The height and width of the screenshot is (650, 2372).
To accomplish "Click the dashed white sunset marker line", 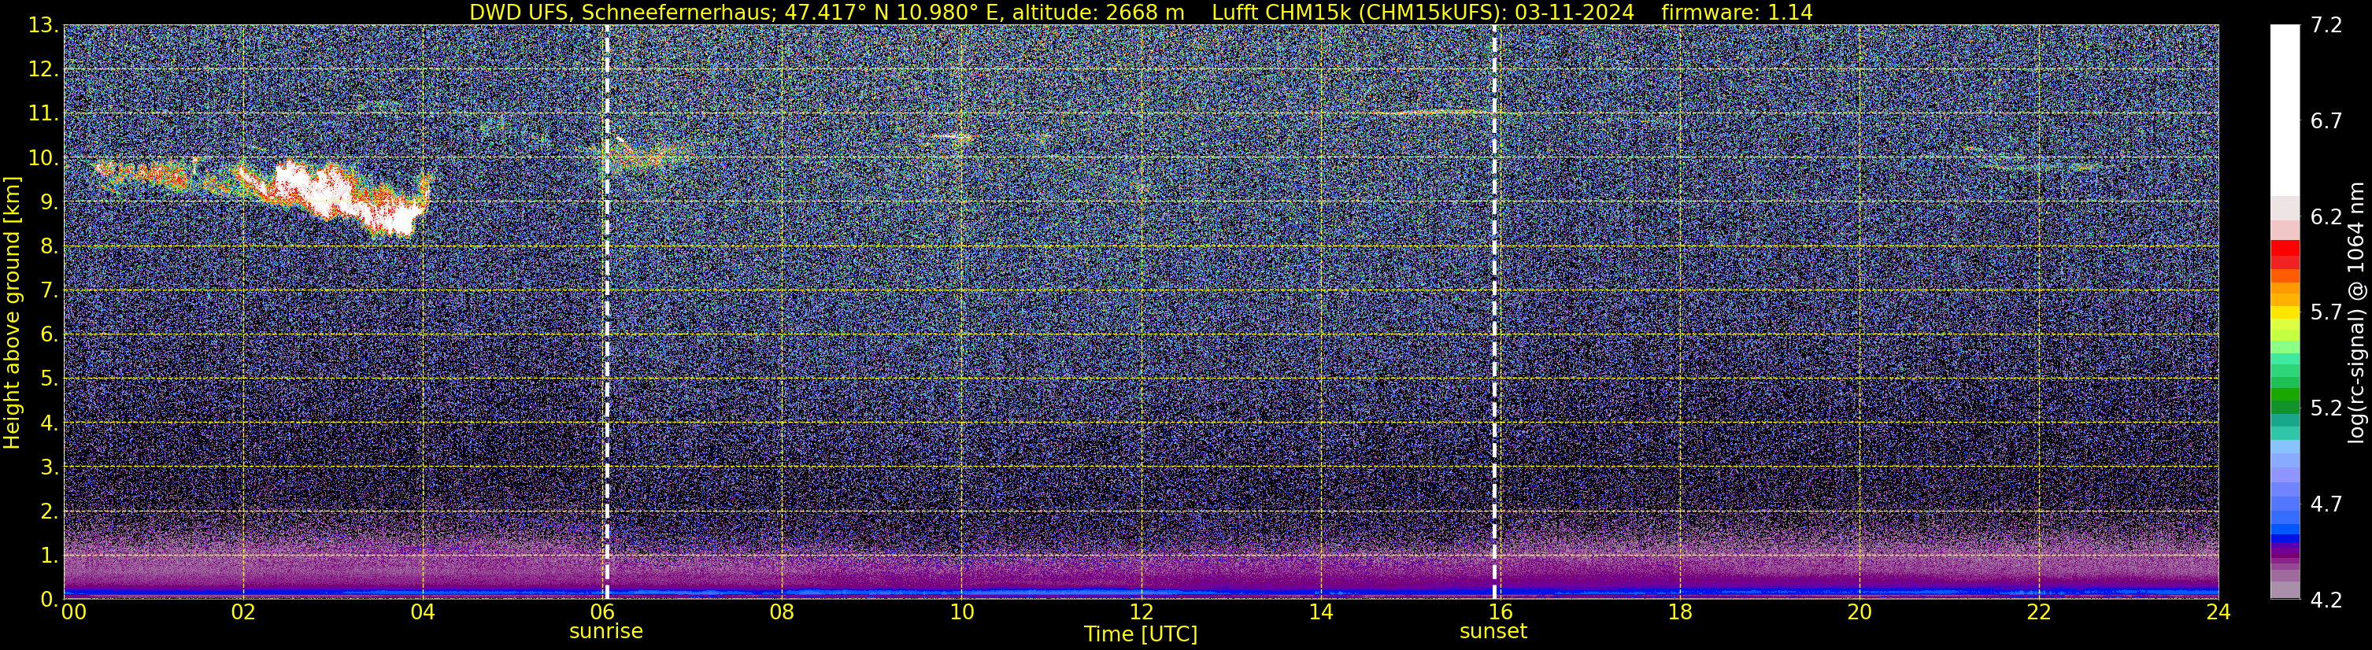I will (x=1493, y=312).
